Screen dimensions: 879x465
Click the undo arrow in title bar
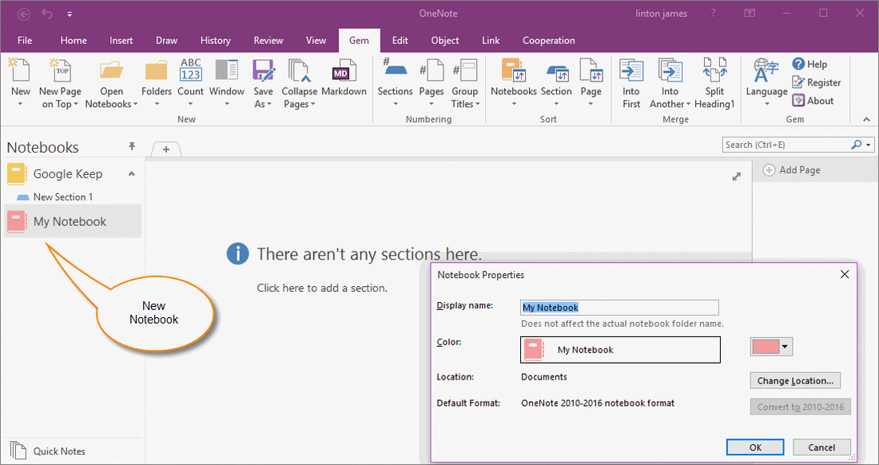47,14
